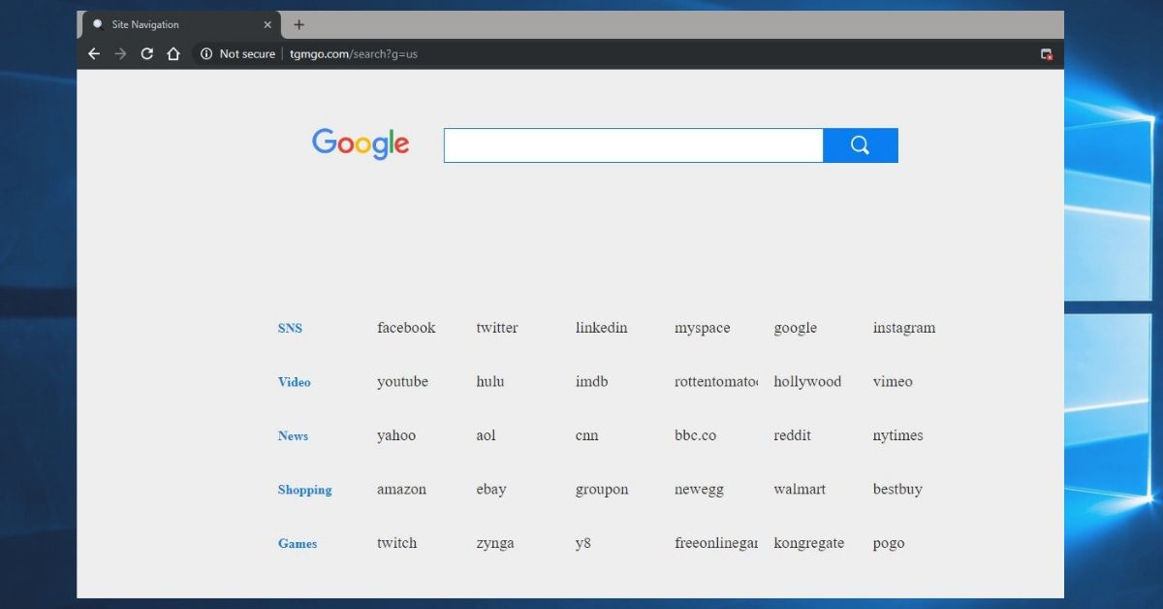Close the Site Navigation tab
The height and width of the screenshot is (609, 1163).
tap(267, 25)
